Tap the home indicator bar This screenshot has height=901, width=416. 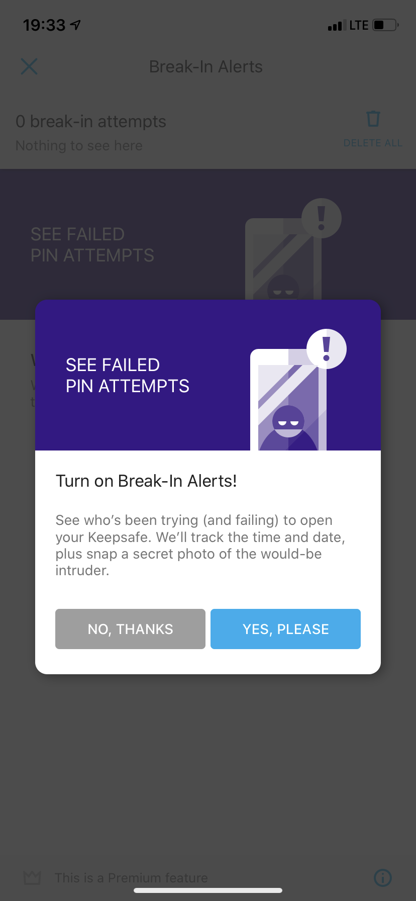tap(208, 890)
